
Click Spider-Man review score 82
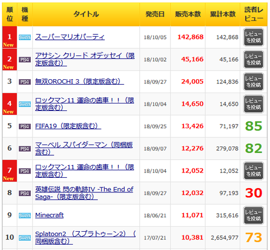[254, 148]
